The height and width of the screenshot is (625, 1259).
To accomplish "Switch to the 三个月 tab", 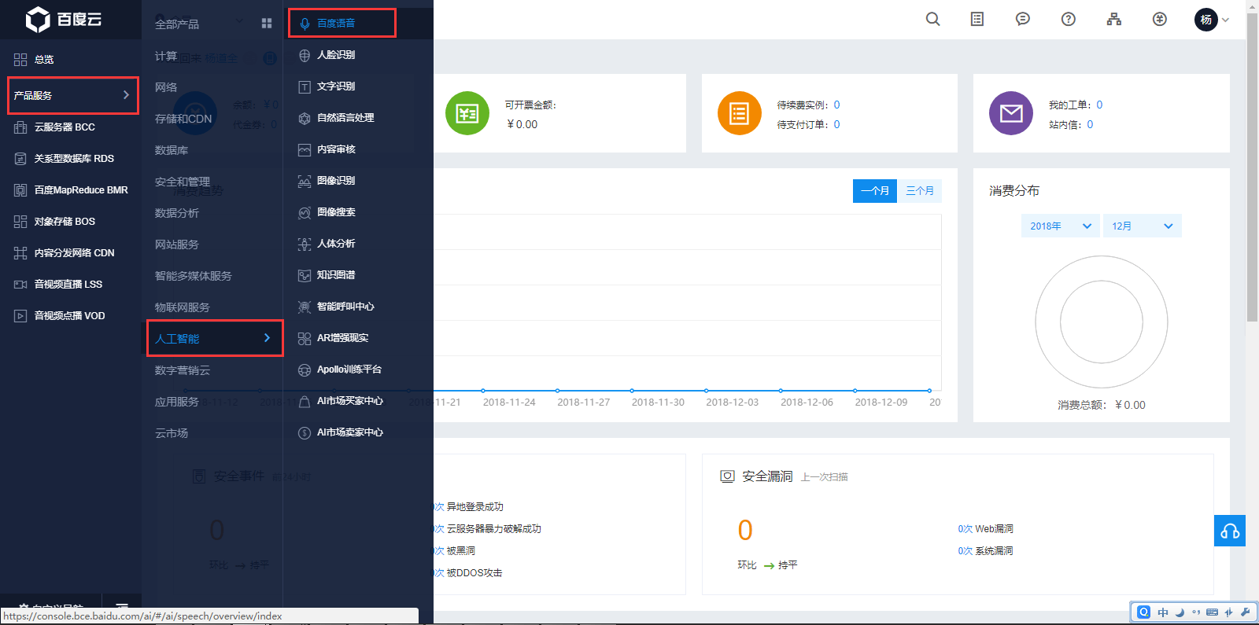I will (920, 191).
